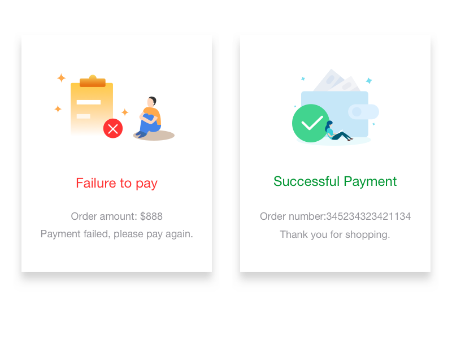
Task: Click the "Thank you for shopping." message
Action: (335, 234)
